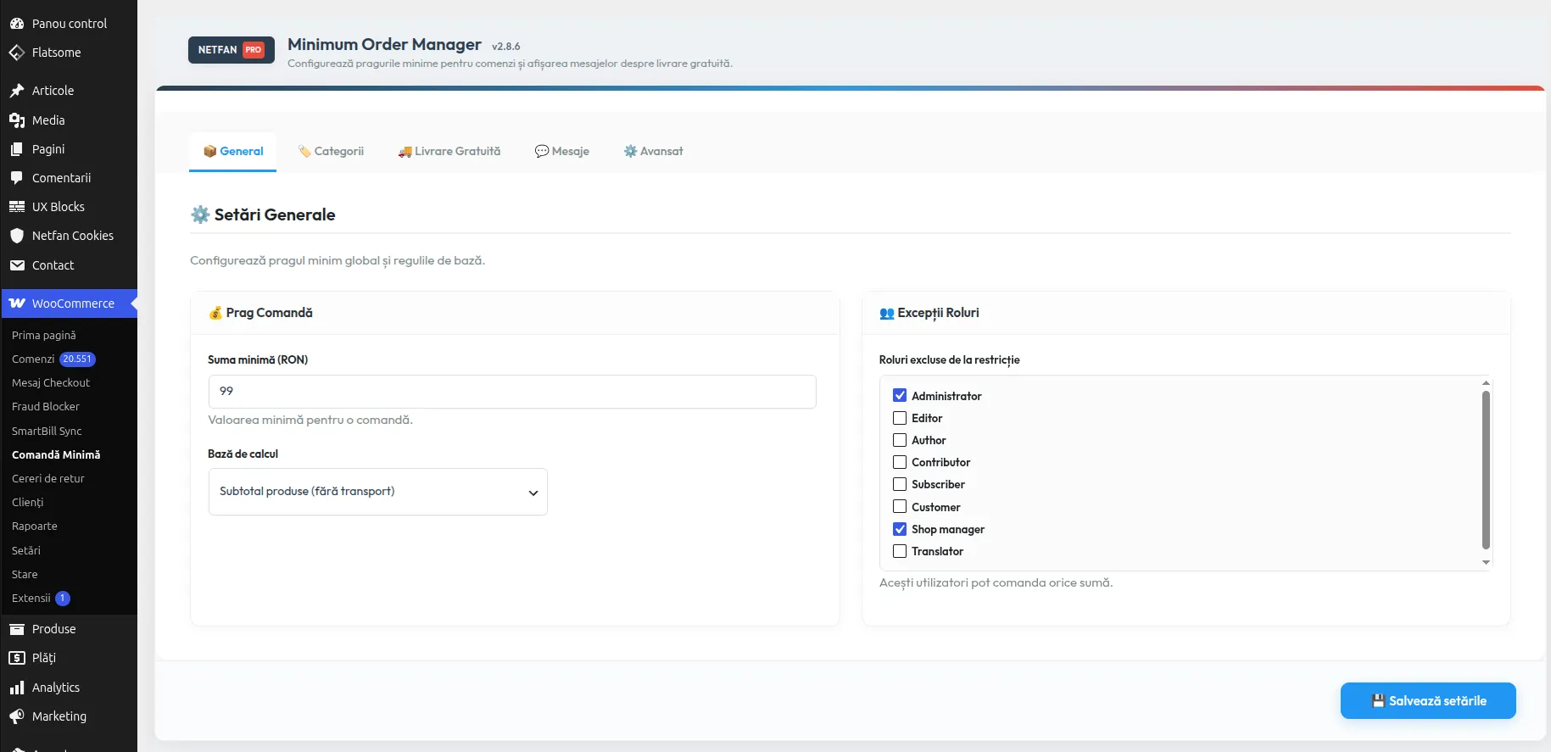Check the Customer role checkbox
This screenshot has height=752, width=1551.
900,507
